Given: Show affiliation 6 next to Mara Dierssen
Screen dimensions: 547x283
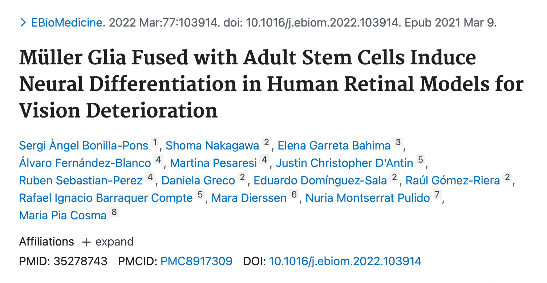Looking at the screenshot, I should 294,195.
